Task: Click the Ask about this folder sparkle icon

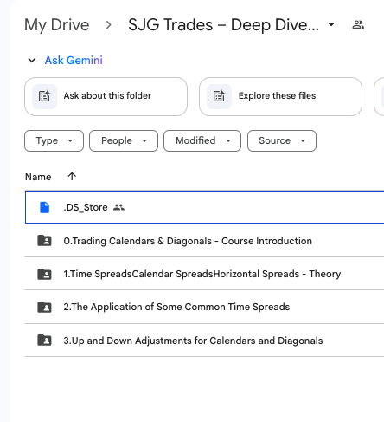Action: pos(44,96)
